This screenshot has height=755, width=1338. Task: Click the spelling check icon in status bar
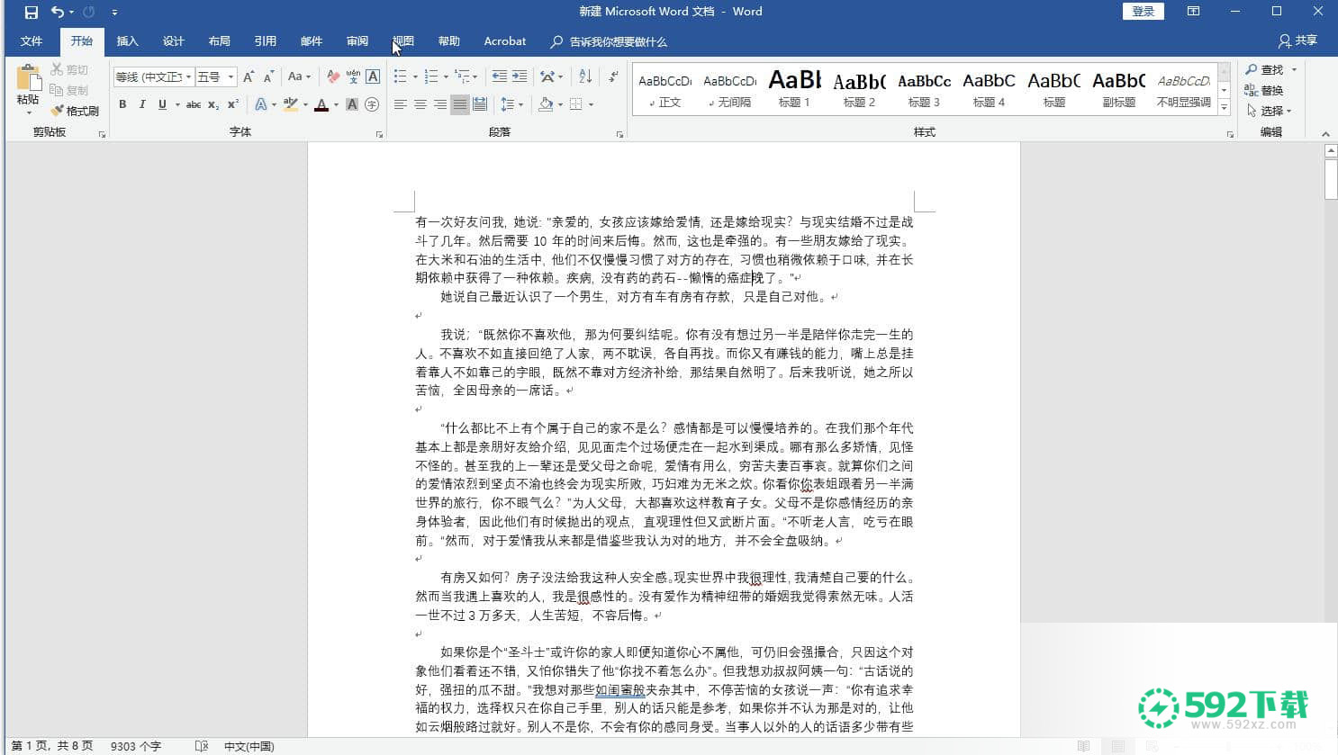pyautogui.click(x=202, y=746)
